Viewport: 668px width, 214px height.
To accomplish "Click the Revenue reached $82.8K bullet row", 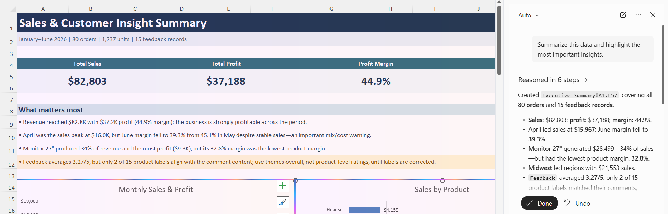I will [x=256, y=122].
